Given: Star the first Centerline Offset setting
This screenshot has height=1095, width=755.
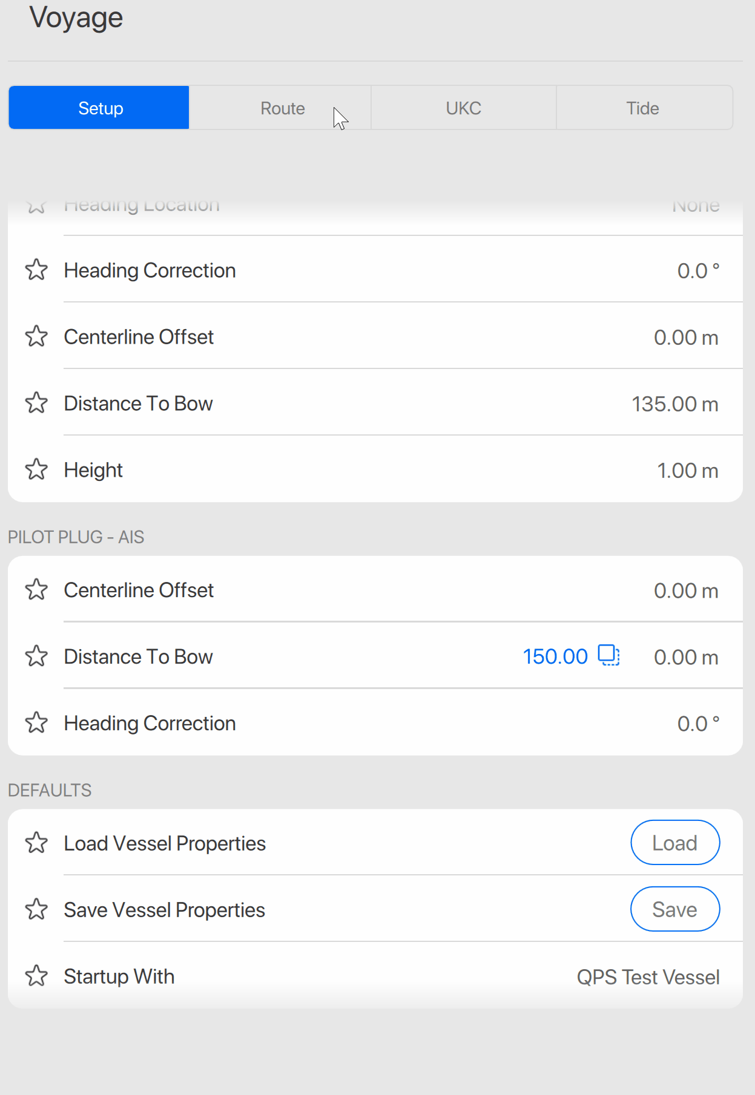Looking at the screenshot, I should click(x=36, y=336).
